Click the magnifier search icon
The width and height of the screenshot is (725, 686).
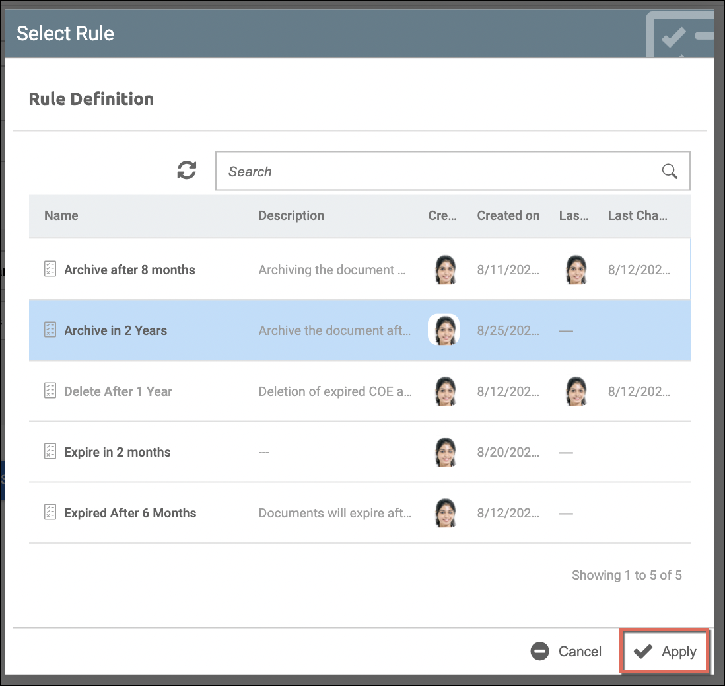(670, 171)
